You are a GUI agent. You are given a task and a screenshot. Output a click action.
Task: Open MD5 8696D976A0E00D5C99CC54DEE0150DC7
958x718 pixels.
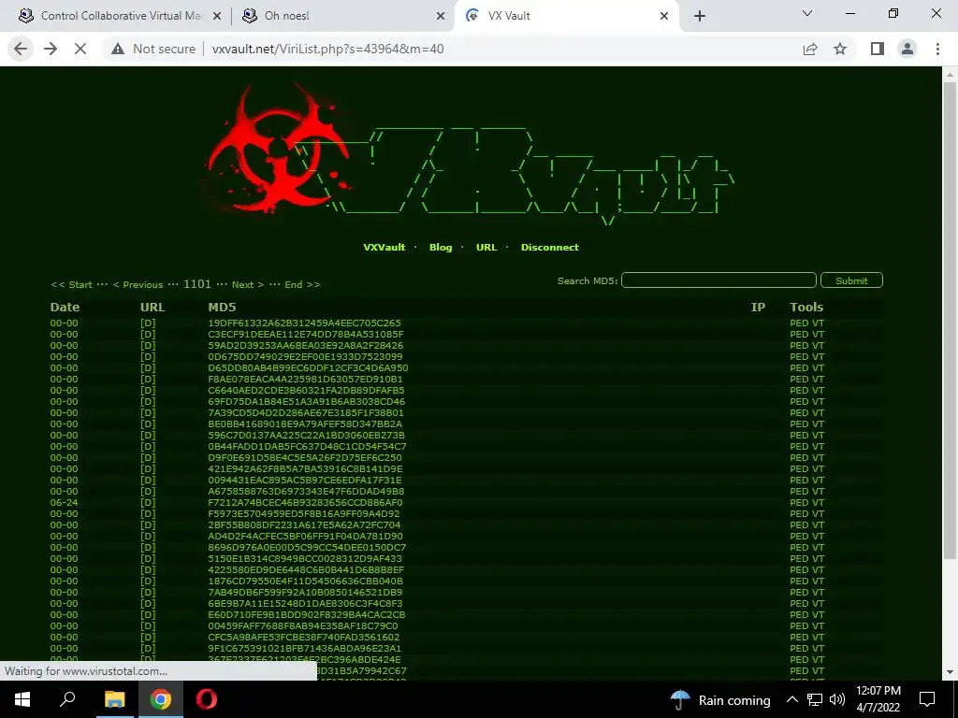click(x=307, y=547)
